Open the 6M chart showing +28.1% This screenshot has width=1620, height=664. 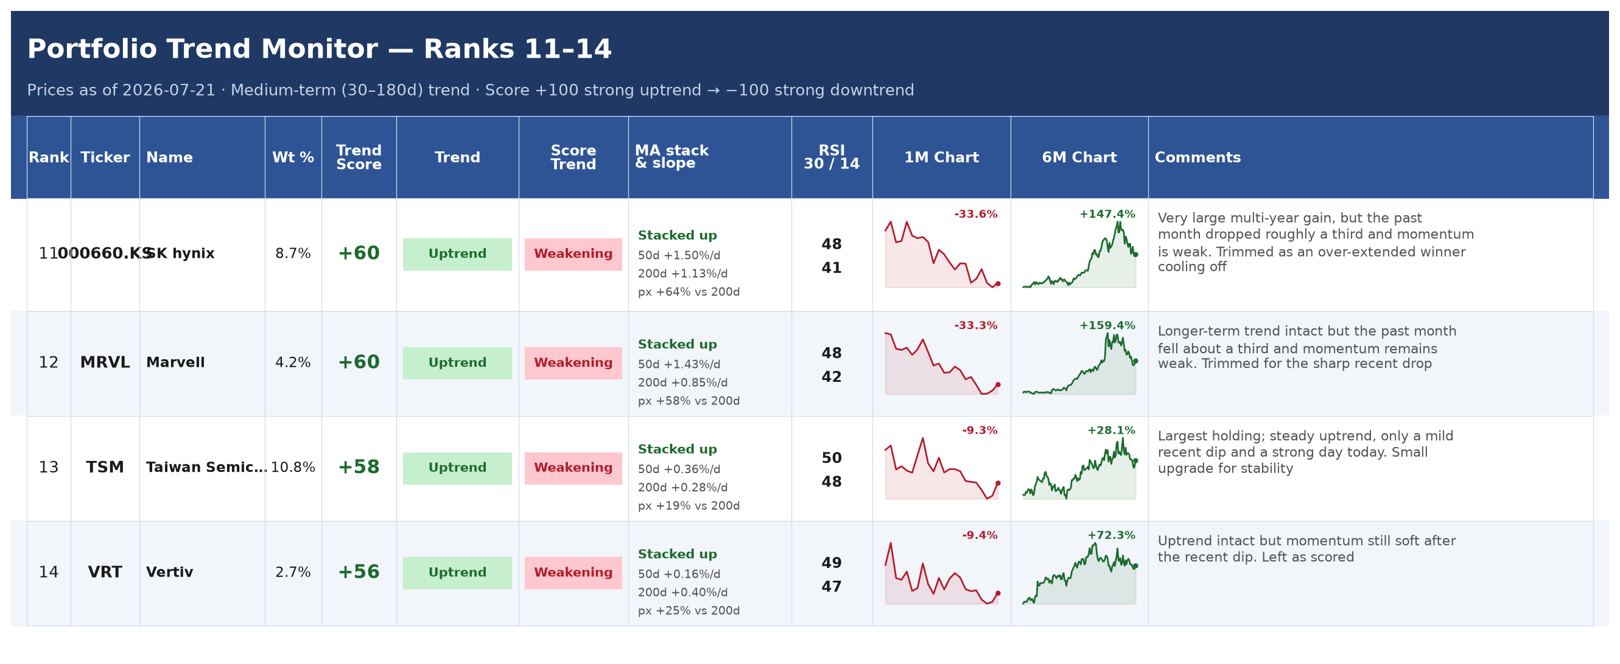point(1079,469)
